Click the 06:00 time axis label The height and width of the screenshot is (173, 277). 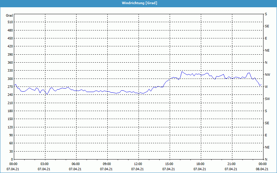76,164
